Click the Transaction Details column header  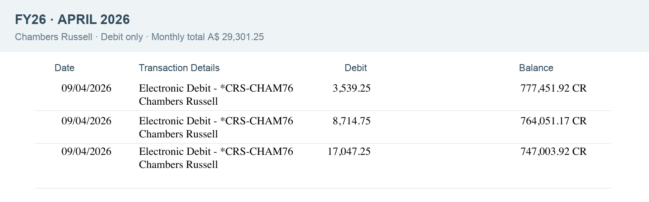pos(179,68)
